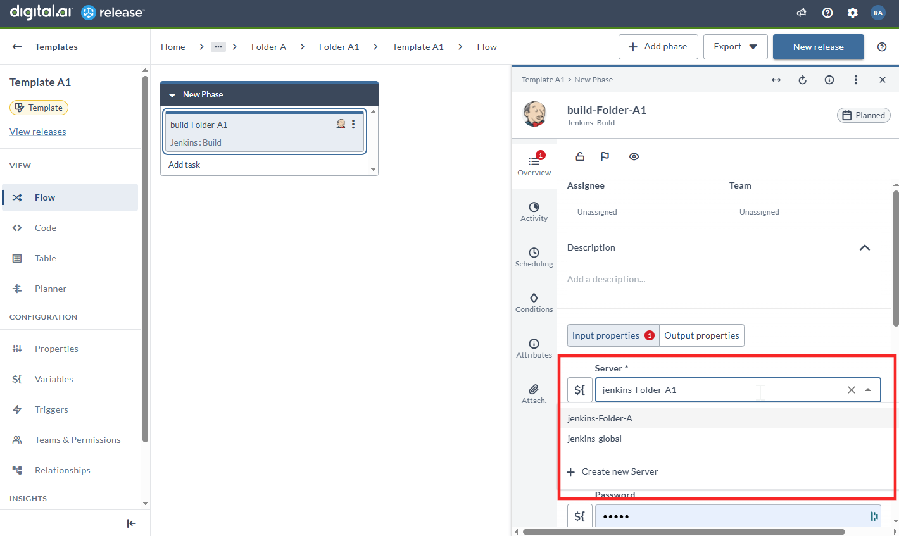Collapse the New Phase header
Screen dimensions: 899x536
pos(172,95)
